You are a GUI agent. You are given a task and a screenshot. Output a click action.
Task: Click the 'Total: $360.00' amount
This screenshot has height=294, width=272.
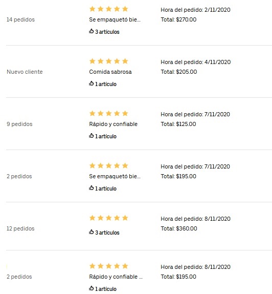pos(179,228)
